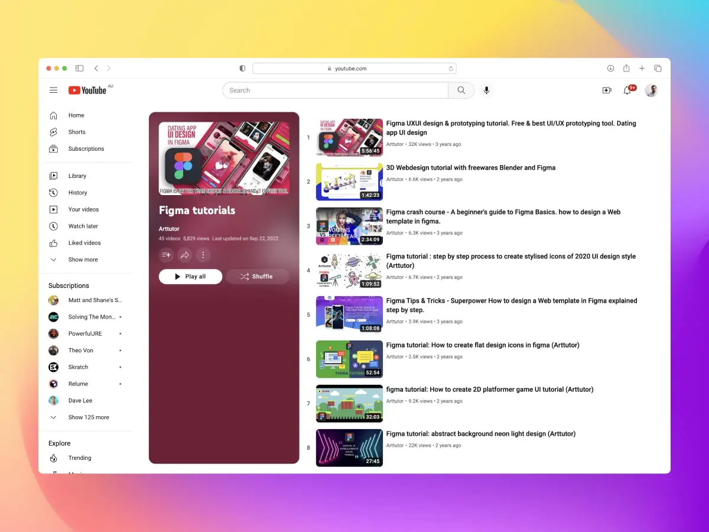
Task: Go to Subscriptions in the sidebar
Action: pyautogui.click(x=87, y=148)
